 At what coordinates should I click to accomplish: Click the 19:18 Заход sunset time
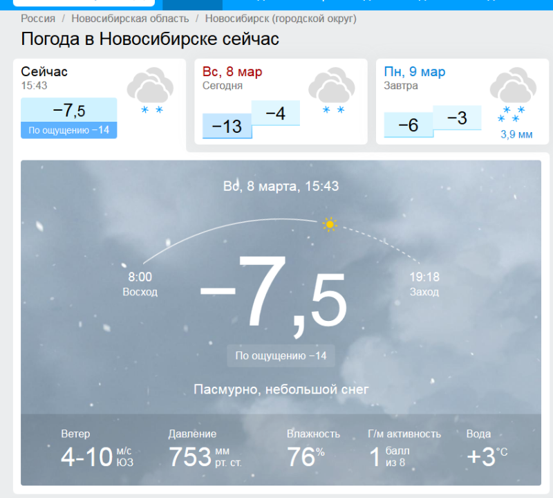click(x=424, y=284)
